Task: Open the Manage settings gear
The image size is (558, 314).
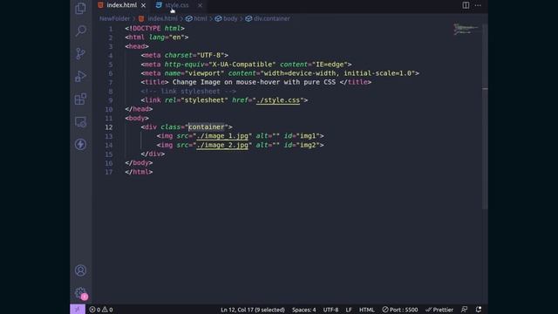Action: 80,293
